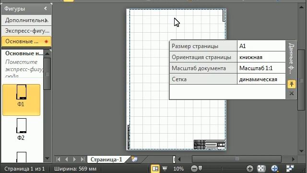Screen dimensions: 307x173
Task: Switch to the Страница-1 page tab
Action: [x=106, y=159]
